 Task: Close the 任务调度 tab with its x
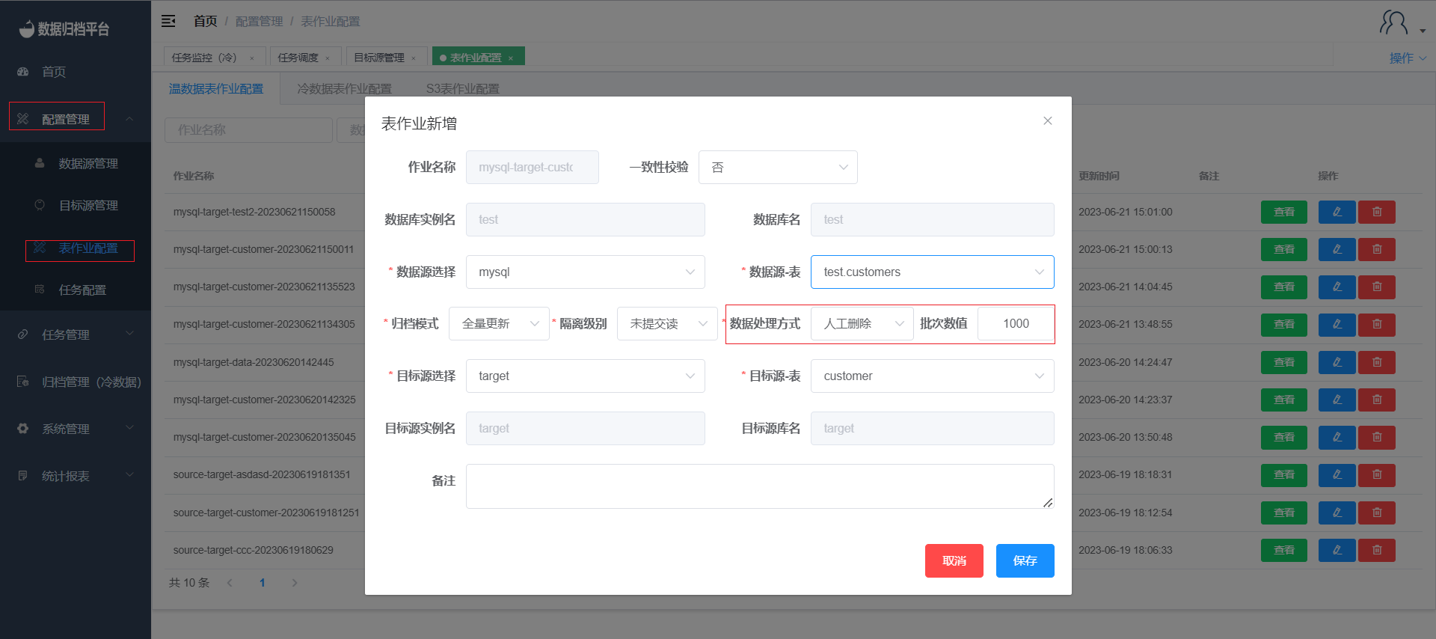[328, 58]
